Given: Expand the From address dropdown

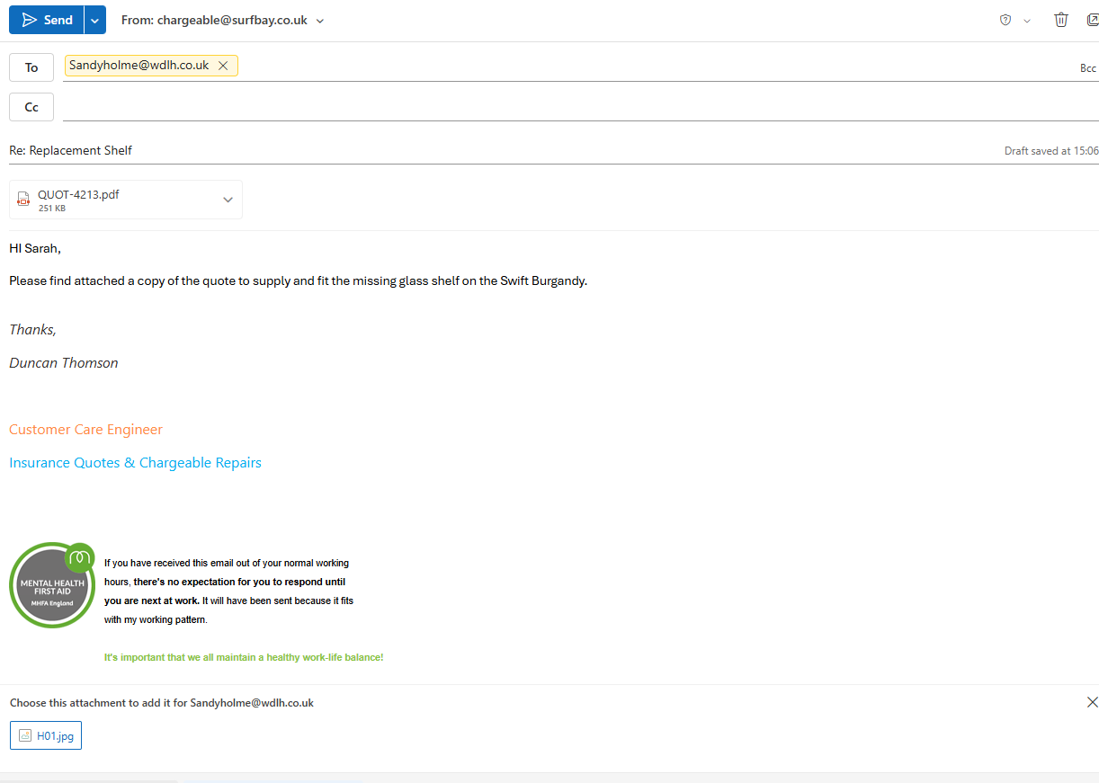Looking at the screenshot, I should [x=320, y=21].
